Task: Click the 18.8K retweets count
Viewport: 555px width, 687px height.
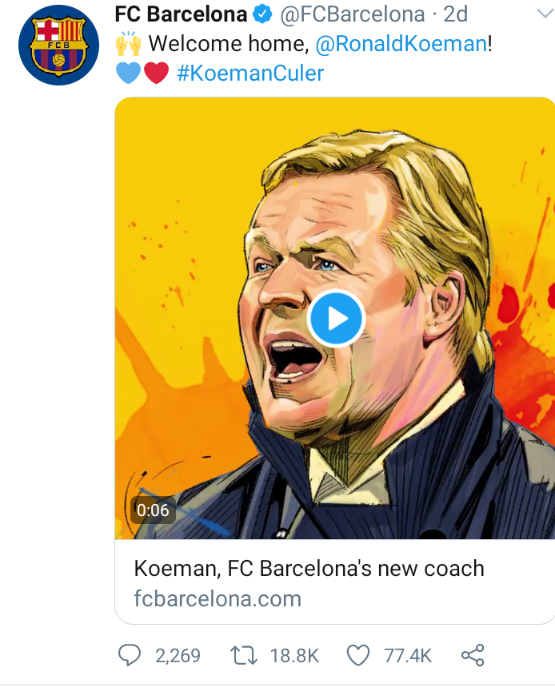Action: coord(294,656)
